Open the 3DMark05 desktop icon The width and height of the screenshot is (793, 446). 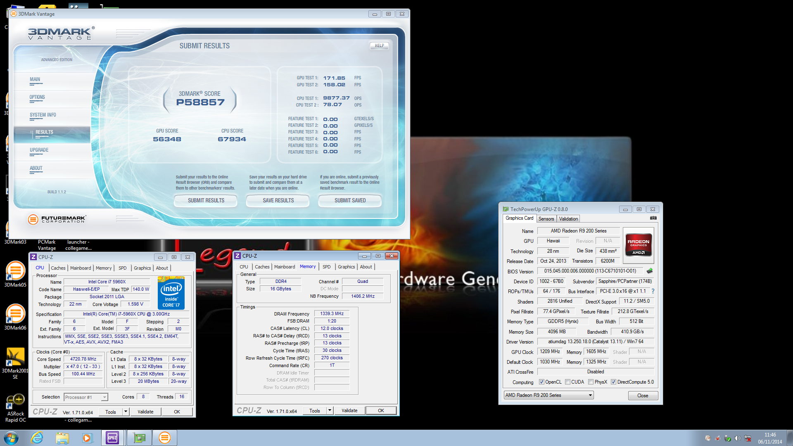(15, 274)
